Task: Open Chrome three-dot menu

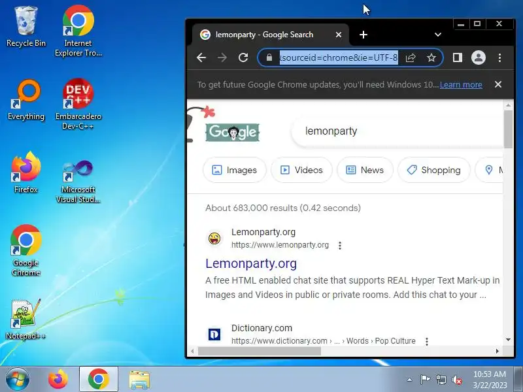Action: [499, 57]
